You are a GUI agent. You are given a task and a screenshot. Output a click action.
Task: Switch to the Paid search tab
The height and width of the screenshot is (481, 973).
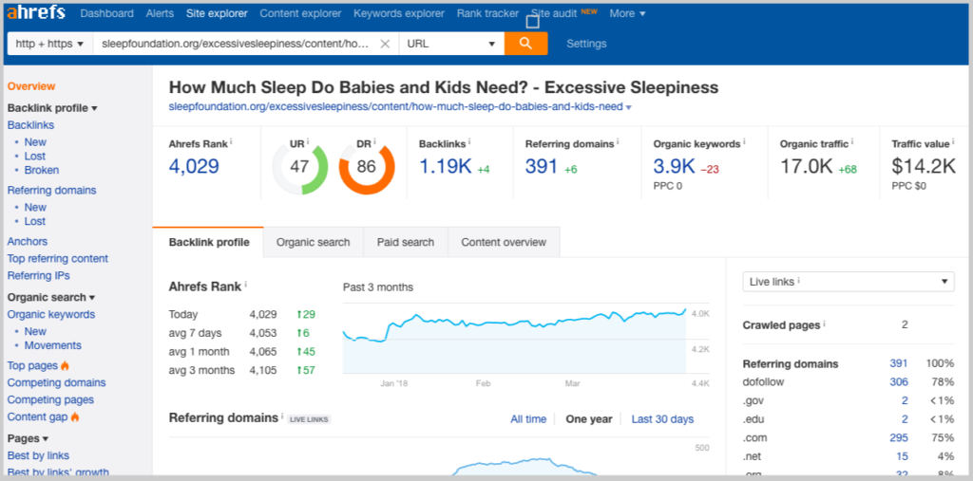(405, 242)
